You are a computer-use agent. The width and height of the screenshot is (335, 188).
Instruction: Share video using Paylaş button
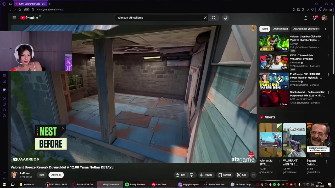click(x=206, y=175)
